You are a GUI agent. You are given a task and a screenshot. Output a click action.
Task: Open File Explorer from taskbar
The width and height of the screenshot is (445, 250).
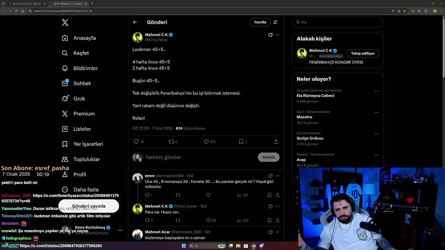(238, 246)
